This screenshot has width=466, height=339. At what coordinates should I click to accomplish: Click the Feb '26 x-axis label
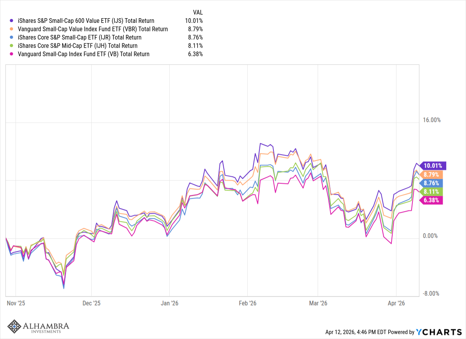click(x=248, y=303)
